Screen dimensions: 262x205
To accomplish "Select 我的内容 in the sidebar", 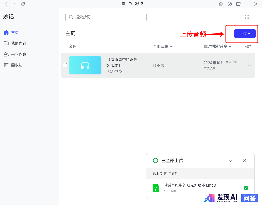I will click(18, 43).
